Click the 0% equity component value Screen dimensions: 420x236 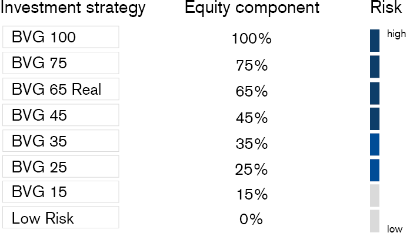tap(251, 220)
